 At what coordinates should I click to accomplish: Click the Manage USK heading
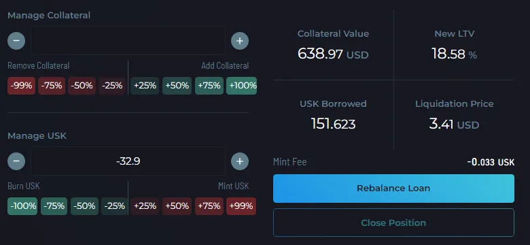click(x=37, y=136)
